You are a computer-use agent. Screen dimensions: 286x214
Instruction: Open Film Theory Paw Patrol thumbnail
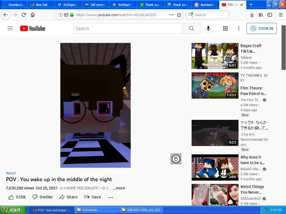pyautogui.click(x=215, y=86)
